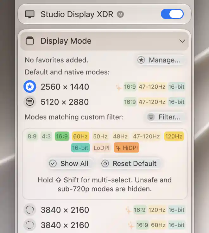Select the 3840 × 2160 120Hz mode radio
Viewport: 209px width, 233px height.
coord(30,210)
